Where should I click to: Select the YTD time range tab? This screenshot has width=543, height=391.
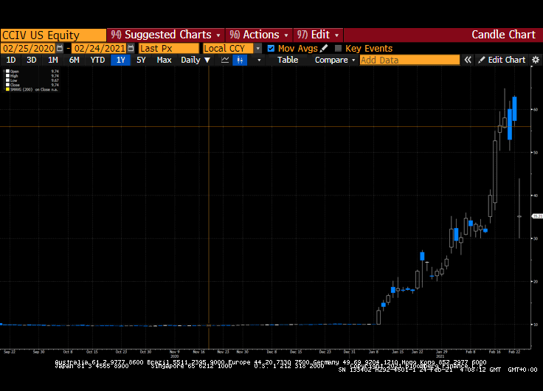click(97, 60)
